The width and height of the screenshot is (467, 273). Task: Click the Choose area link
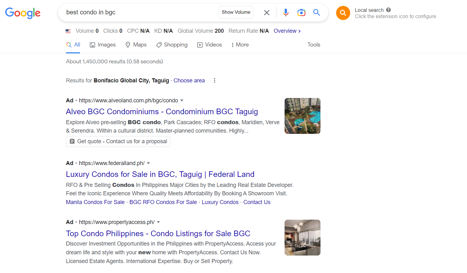point(189,80)
